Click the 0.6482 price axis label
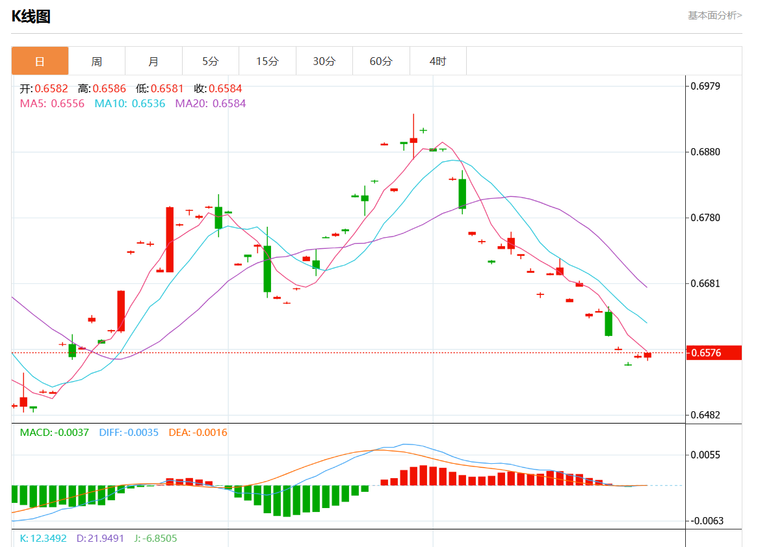This screenshot has width=758, height=547. pyautogui.click(x=705, y=414)
